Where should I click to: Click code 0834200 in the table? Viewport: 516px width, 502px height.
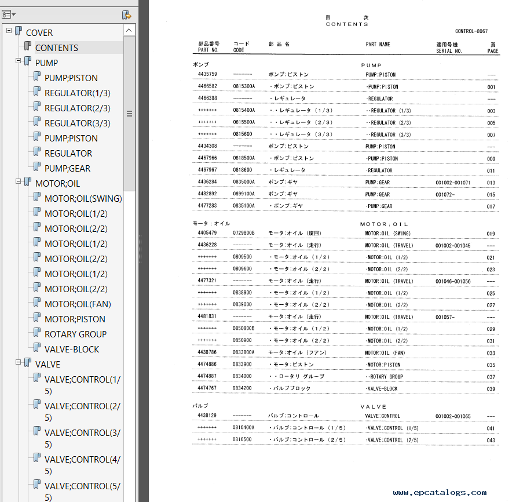click(x=242, y=388)
